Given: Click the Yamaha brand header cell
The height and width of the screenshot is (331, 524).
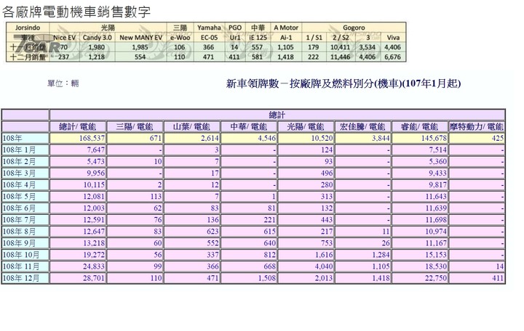Looking at the screenshot, I should point(209,28).
